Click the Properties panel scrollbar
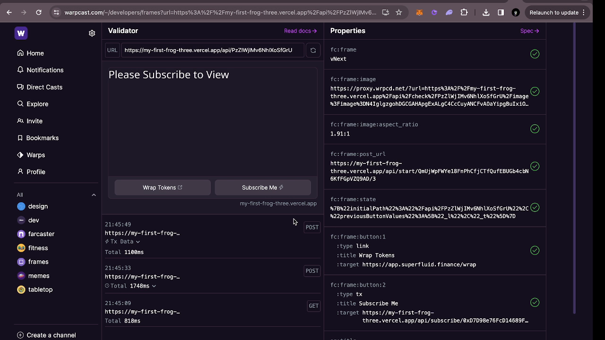The width and height of the screenshot is (605, 340). pos(574,168)
